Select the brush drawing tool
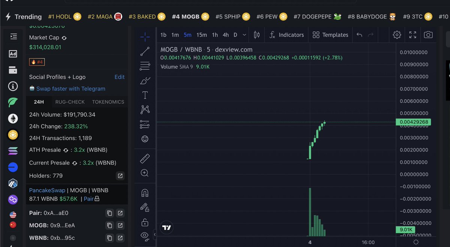Image resolution: width=450 pixels, height=247 pixels. pyautogui.click(x=145, y=81)
